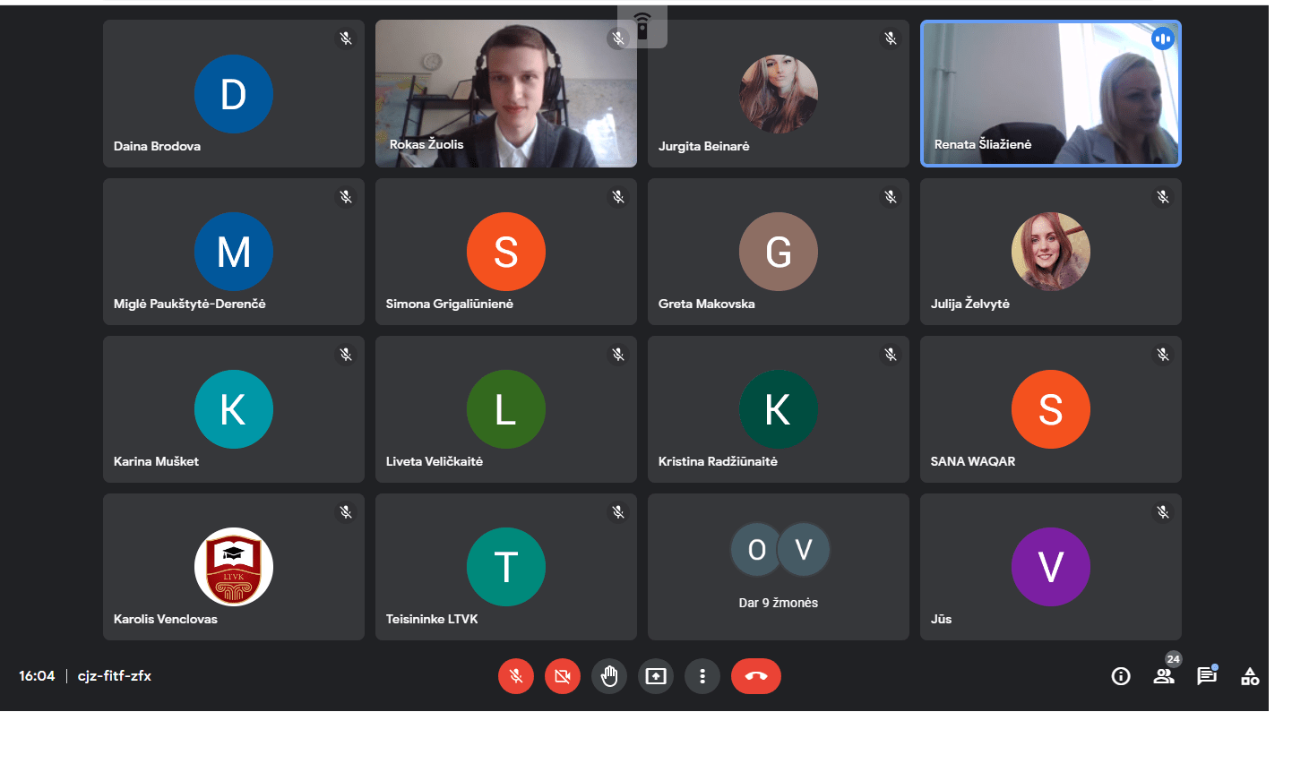Click Julija Želvytė's profile photo
Viewport: 1292px width, 772px height.
(1051, 252)
